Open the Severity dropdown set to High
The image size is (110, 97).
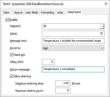pyautogui.click(x=73, y=48)
